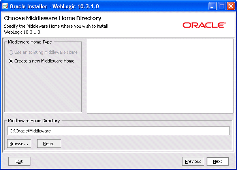Screen dimensions: 237x170
Task: Click the empty existing homes list box
Action: (x=160, y=76)
